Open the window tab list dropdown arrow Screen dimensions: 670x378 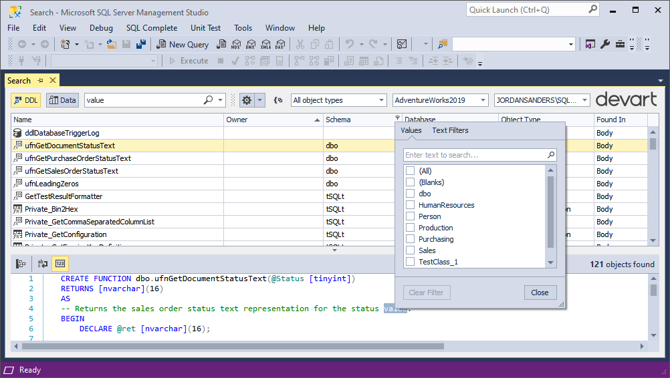click(661, 81)
